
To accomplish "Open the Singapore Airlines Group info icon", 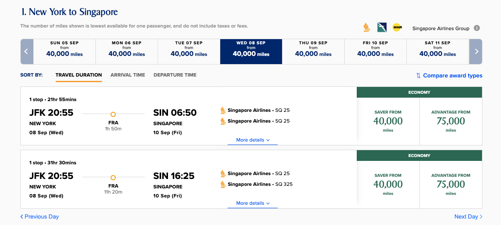I will tap(477, 28).
